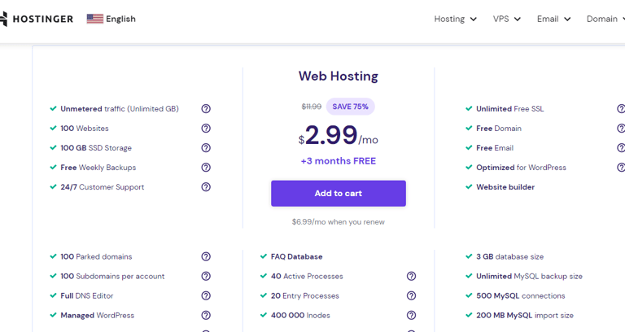
Task: Click the Hostinger logo
Action: [x=37, y=19]
